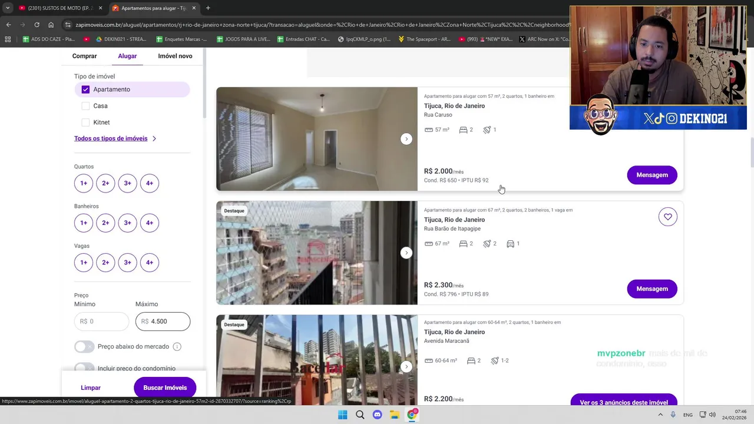Open DEKINO21 - STREA bookmark
The width and height of the screenshot is (754, 424).
(x=120, y=39)
